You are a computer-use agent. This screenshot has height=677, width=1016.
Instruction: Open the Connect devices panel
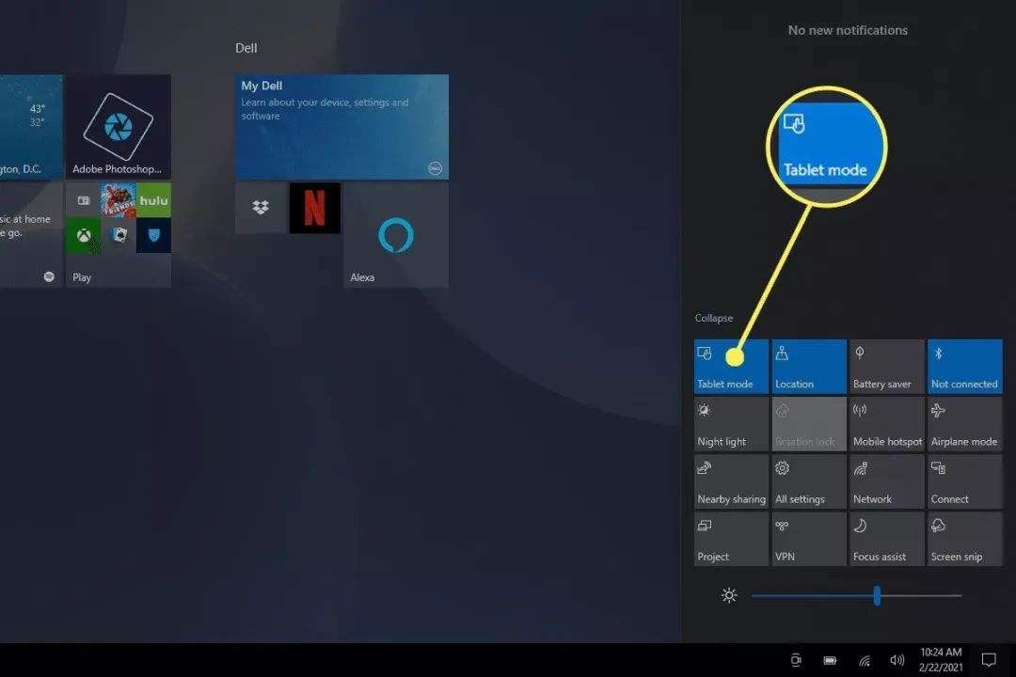tap(964, 481)
